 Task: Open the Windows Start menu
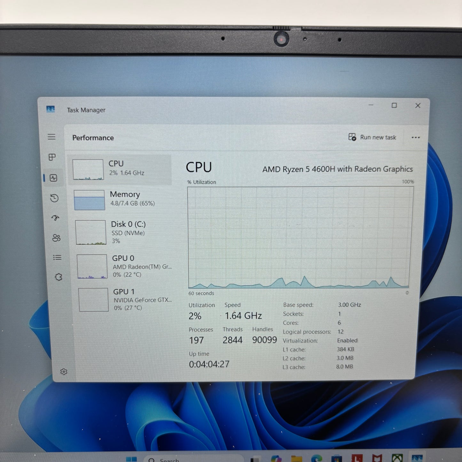pyautogui.click(x=131, y=459)
